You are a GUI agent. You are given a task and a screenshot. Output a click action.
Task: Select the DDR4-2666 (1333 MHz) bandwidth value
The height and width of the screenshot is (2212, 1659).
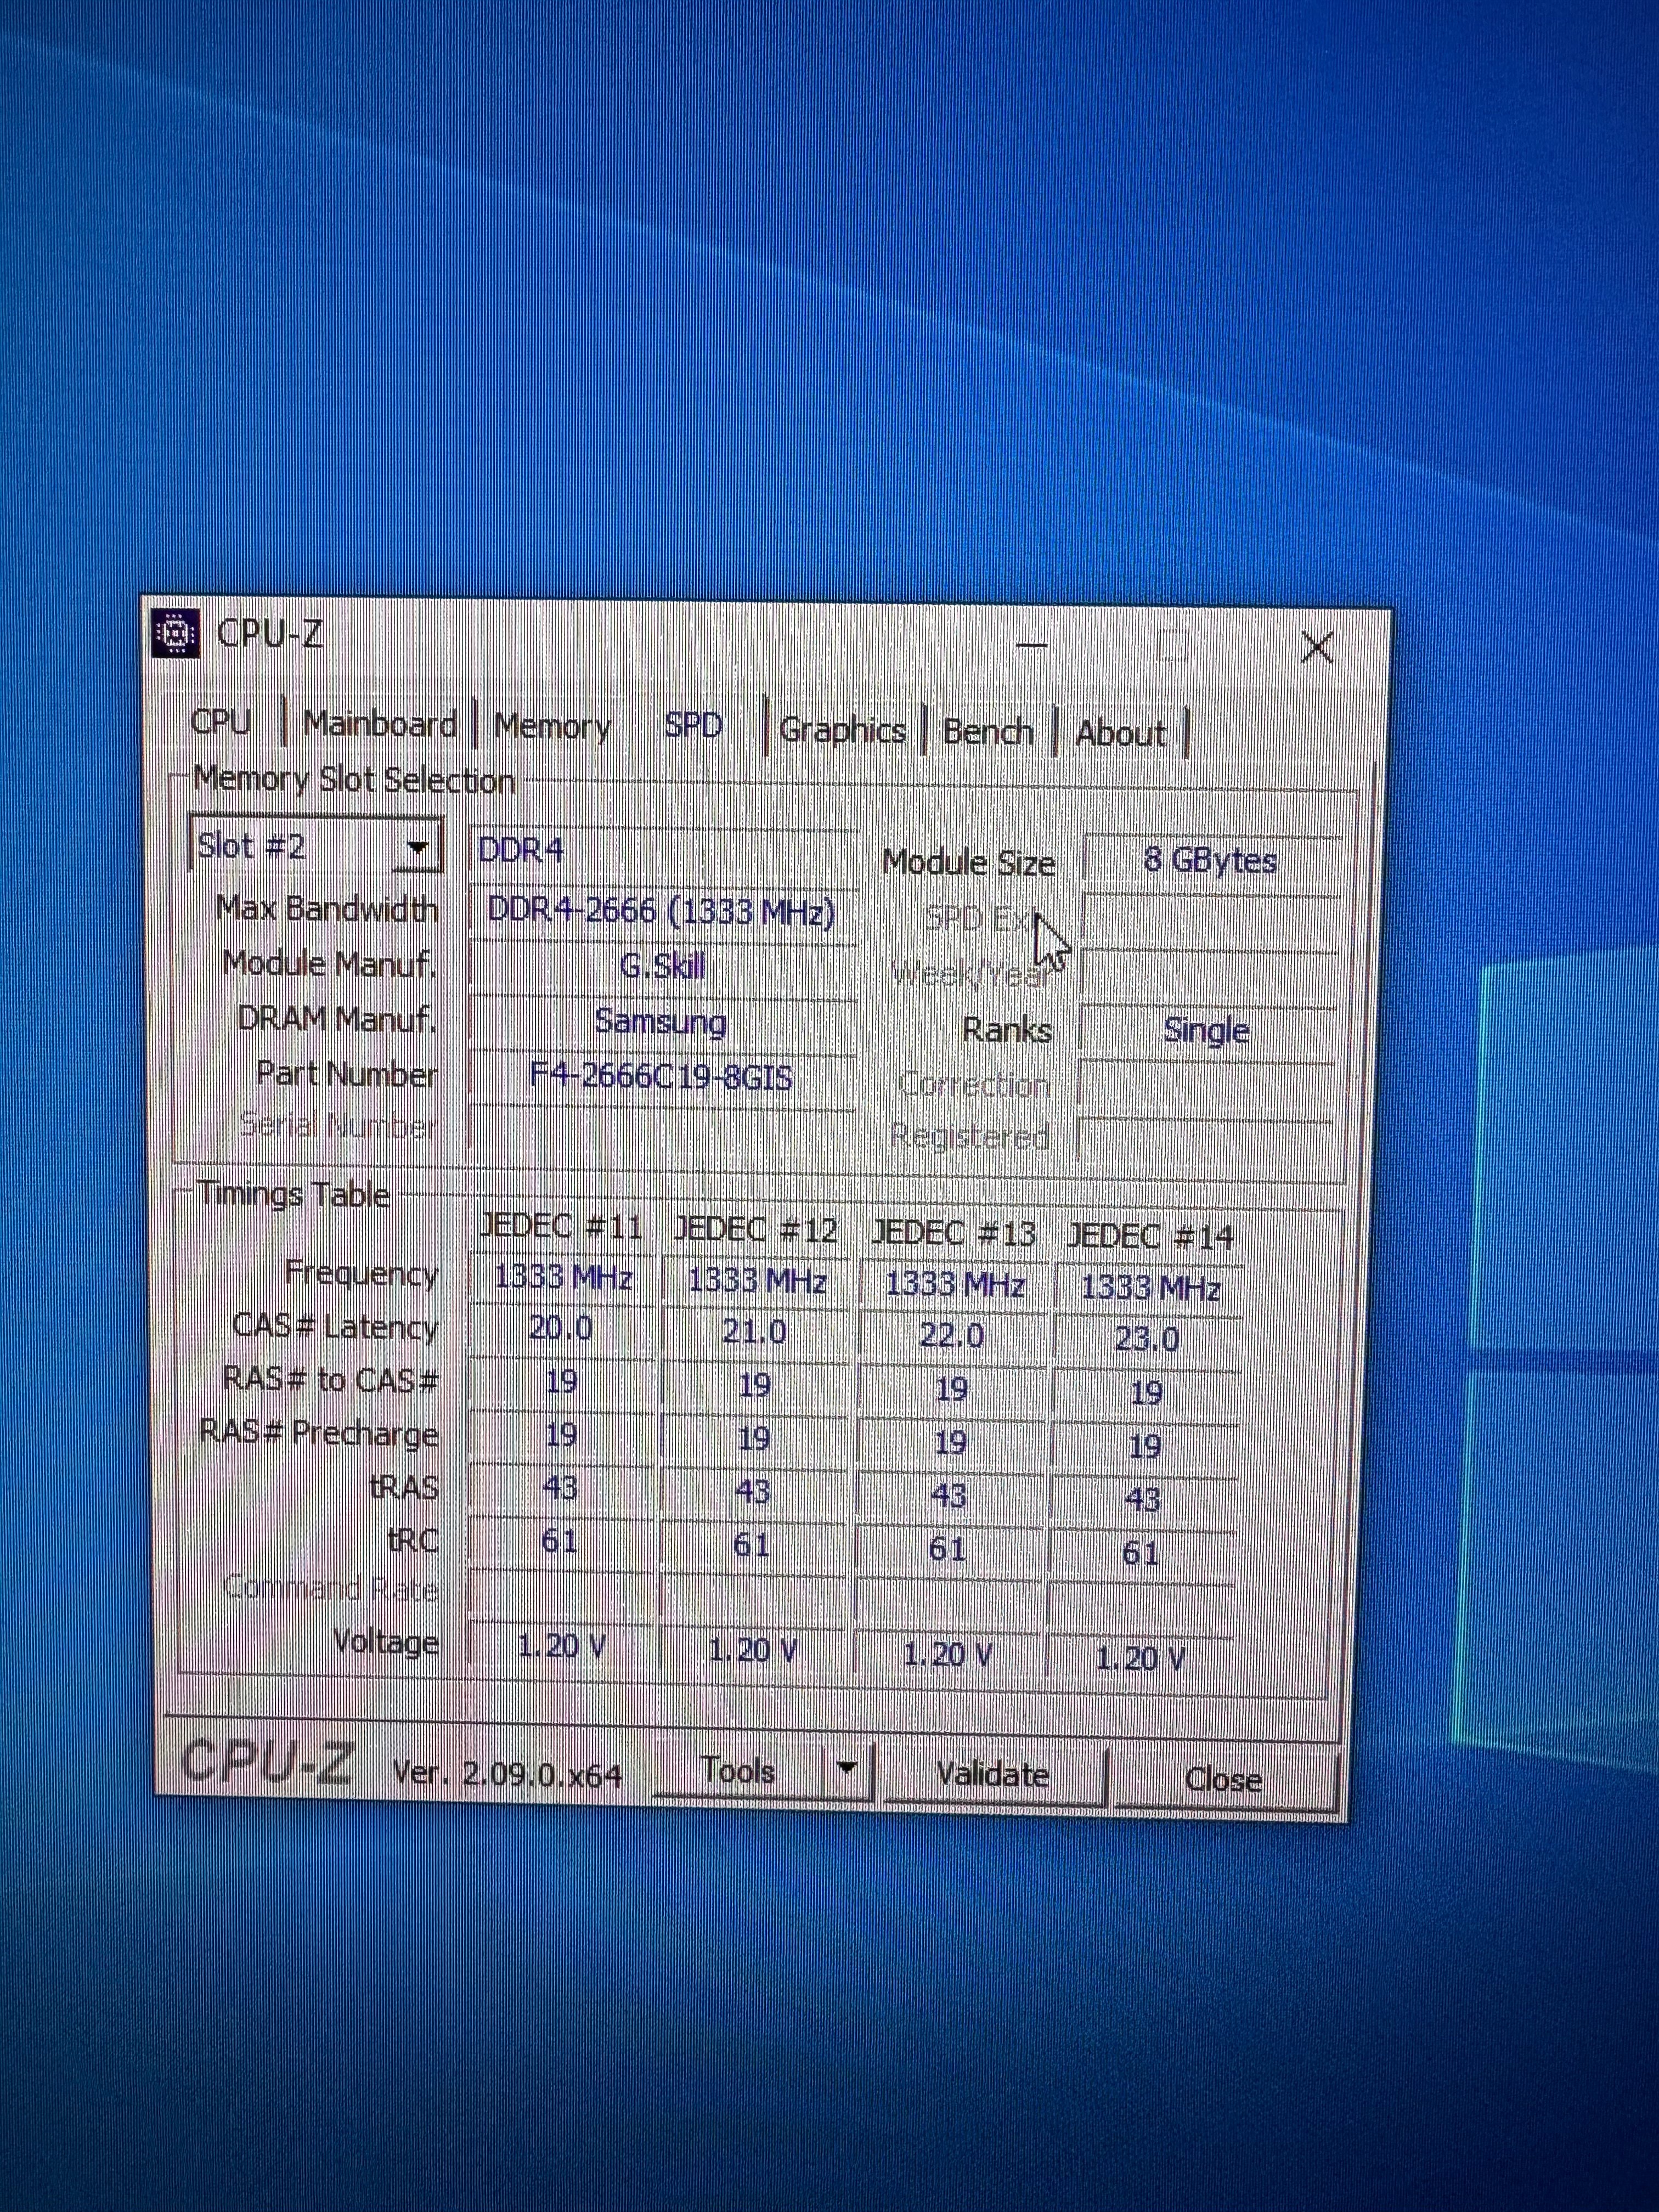pyautogui.click(x=662, y=911)
